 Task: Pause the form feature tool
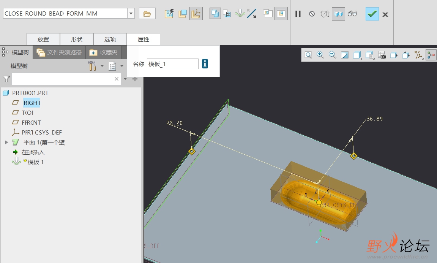(298, 14)
